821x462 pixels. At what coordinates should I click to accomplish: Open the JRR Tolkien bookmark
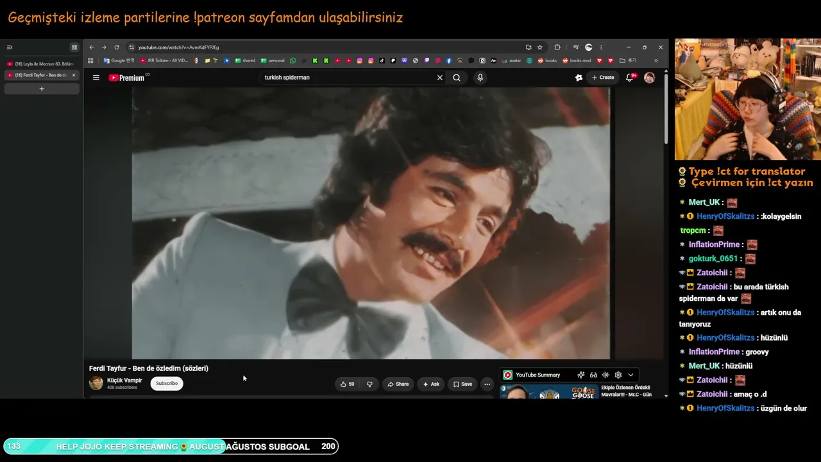[164, 61]
